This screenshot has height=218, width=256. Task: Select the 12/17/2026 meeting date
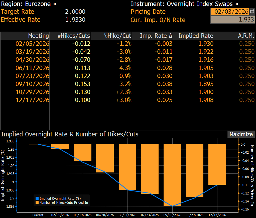(x=32, y=100)
